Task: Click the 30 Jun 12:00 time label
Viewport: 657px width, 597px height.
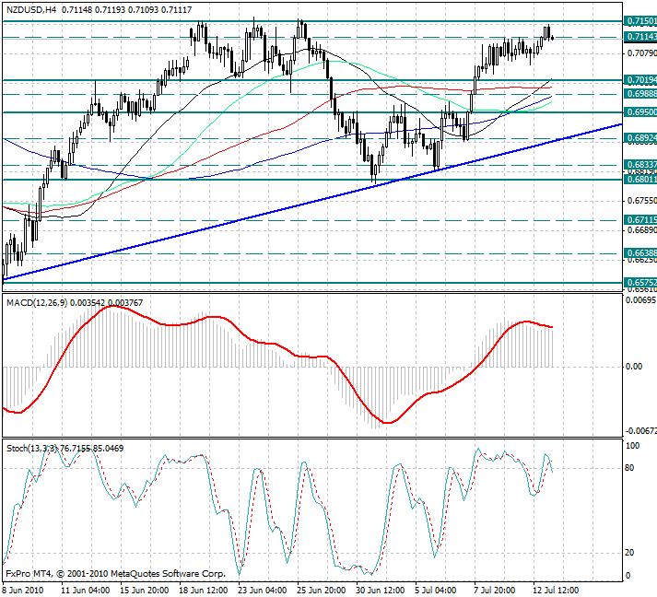Action: pos(381,591)
